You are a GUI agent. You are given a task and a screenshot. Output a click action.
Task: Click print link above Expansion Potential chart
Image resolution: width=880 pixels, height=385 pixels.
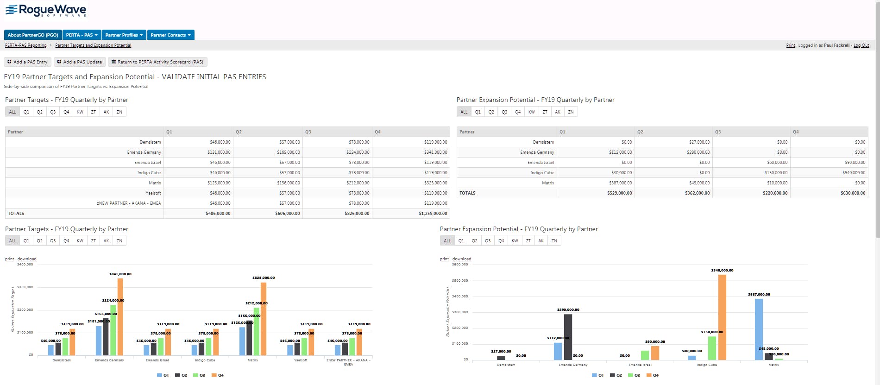[x=445, y=259]
